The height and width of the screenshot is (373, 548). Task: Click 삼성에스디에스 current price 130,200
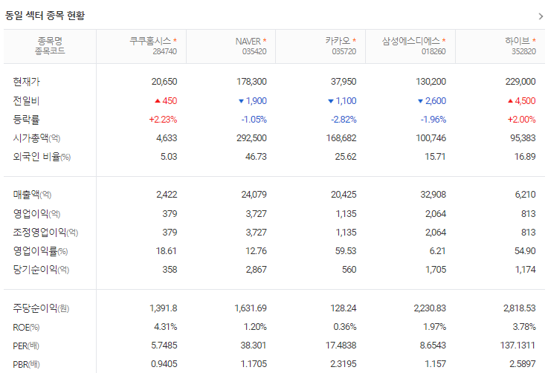[x=431, y=82]
